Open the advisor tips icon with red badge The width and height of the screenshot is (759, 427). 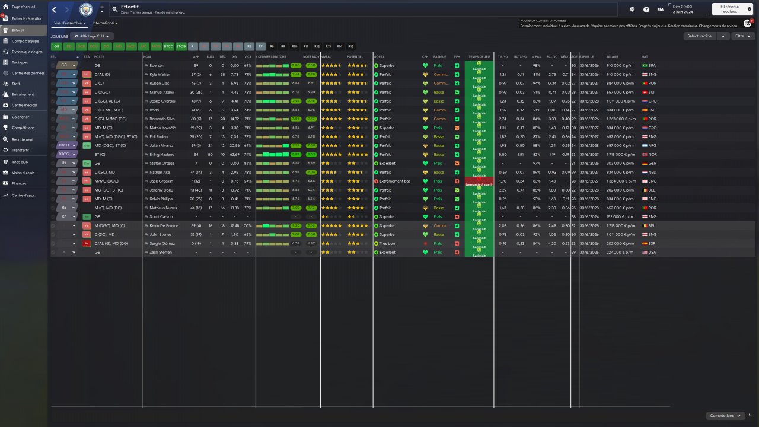click(x=748, y=23)
